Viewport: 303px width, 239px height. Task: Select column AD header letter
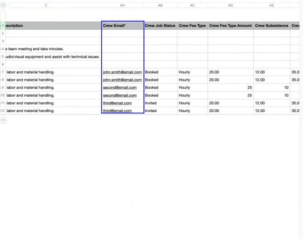pyautogui.click(x=230, y=6)
